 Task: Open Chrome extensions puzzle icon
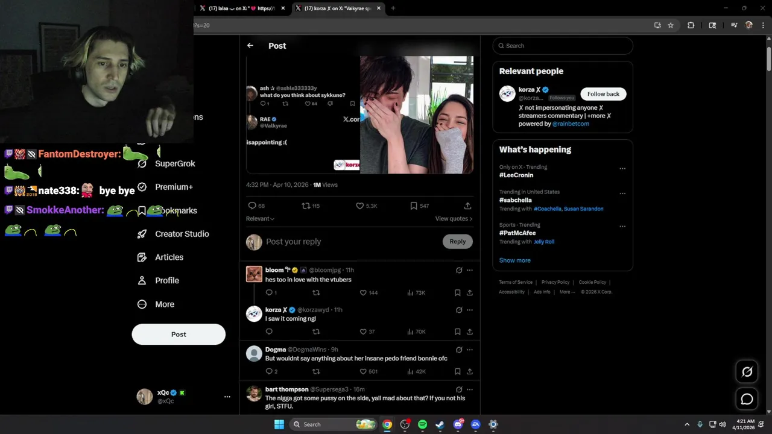coord(691,25)
